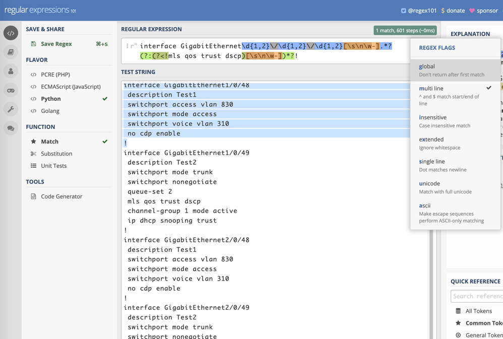Image resolution: width=503 pixels, height=339 pixels.
Task: Open the live chat bubble icon
Action: (11, 128)
